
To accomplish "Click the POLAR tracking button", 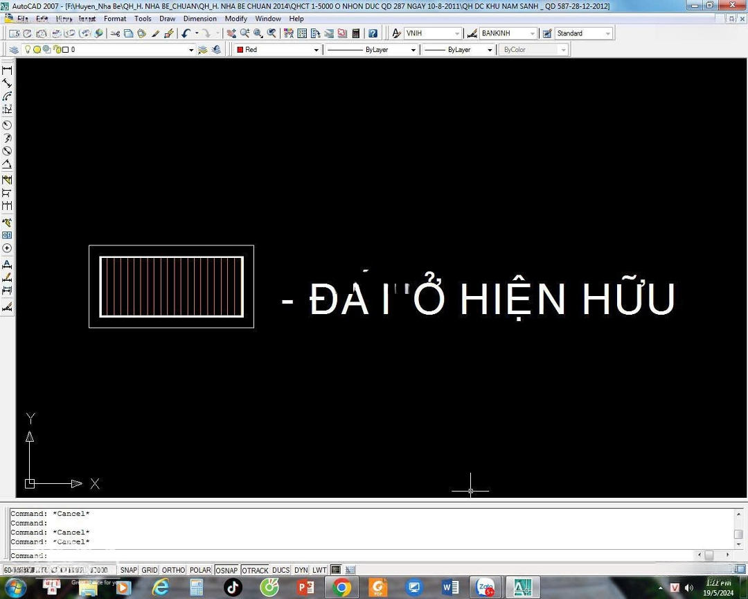I will pyautogui.click(x=200, y=570).
